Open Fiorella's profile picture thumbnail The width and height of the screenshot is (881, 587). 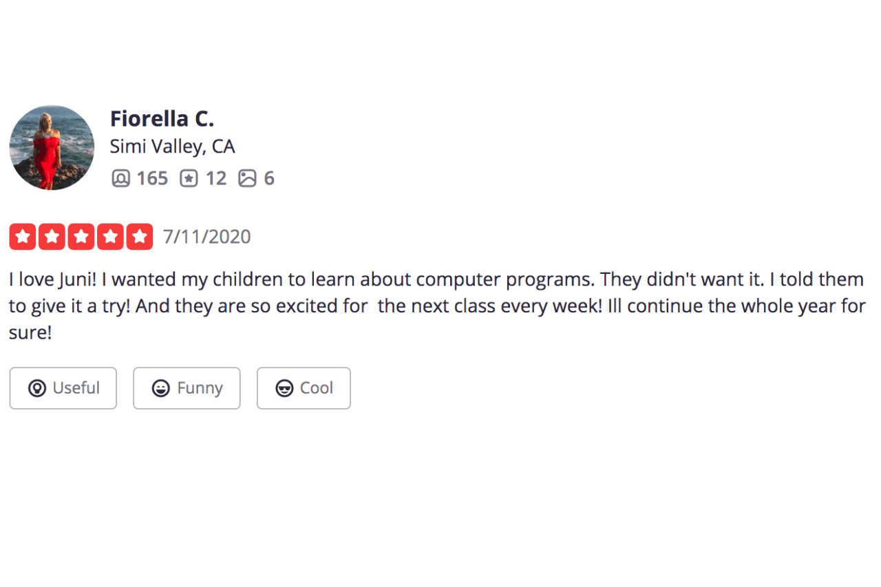[x=52, y=147]
